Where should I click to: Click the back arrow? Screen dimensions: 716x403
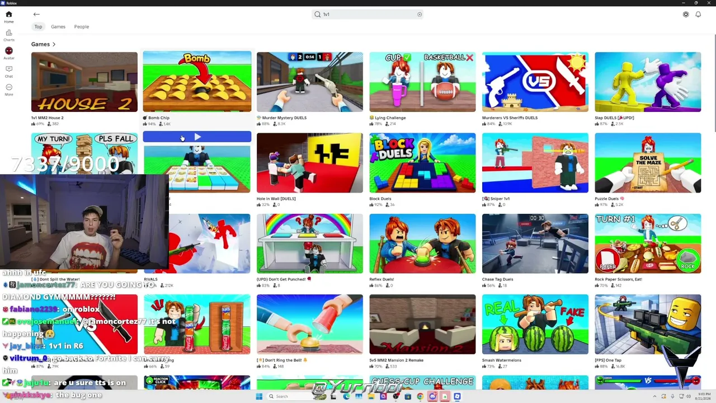(36, 15)
